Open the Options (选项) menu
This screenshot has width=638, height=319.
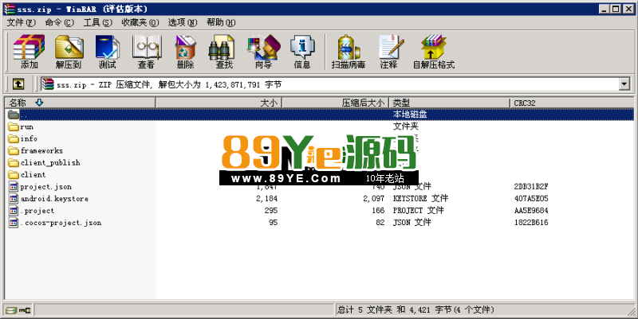183,23
